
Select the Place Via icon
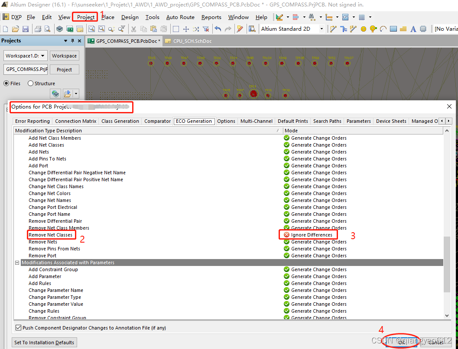[x=374, y=29]
